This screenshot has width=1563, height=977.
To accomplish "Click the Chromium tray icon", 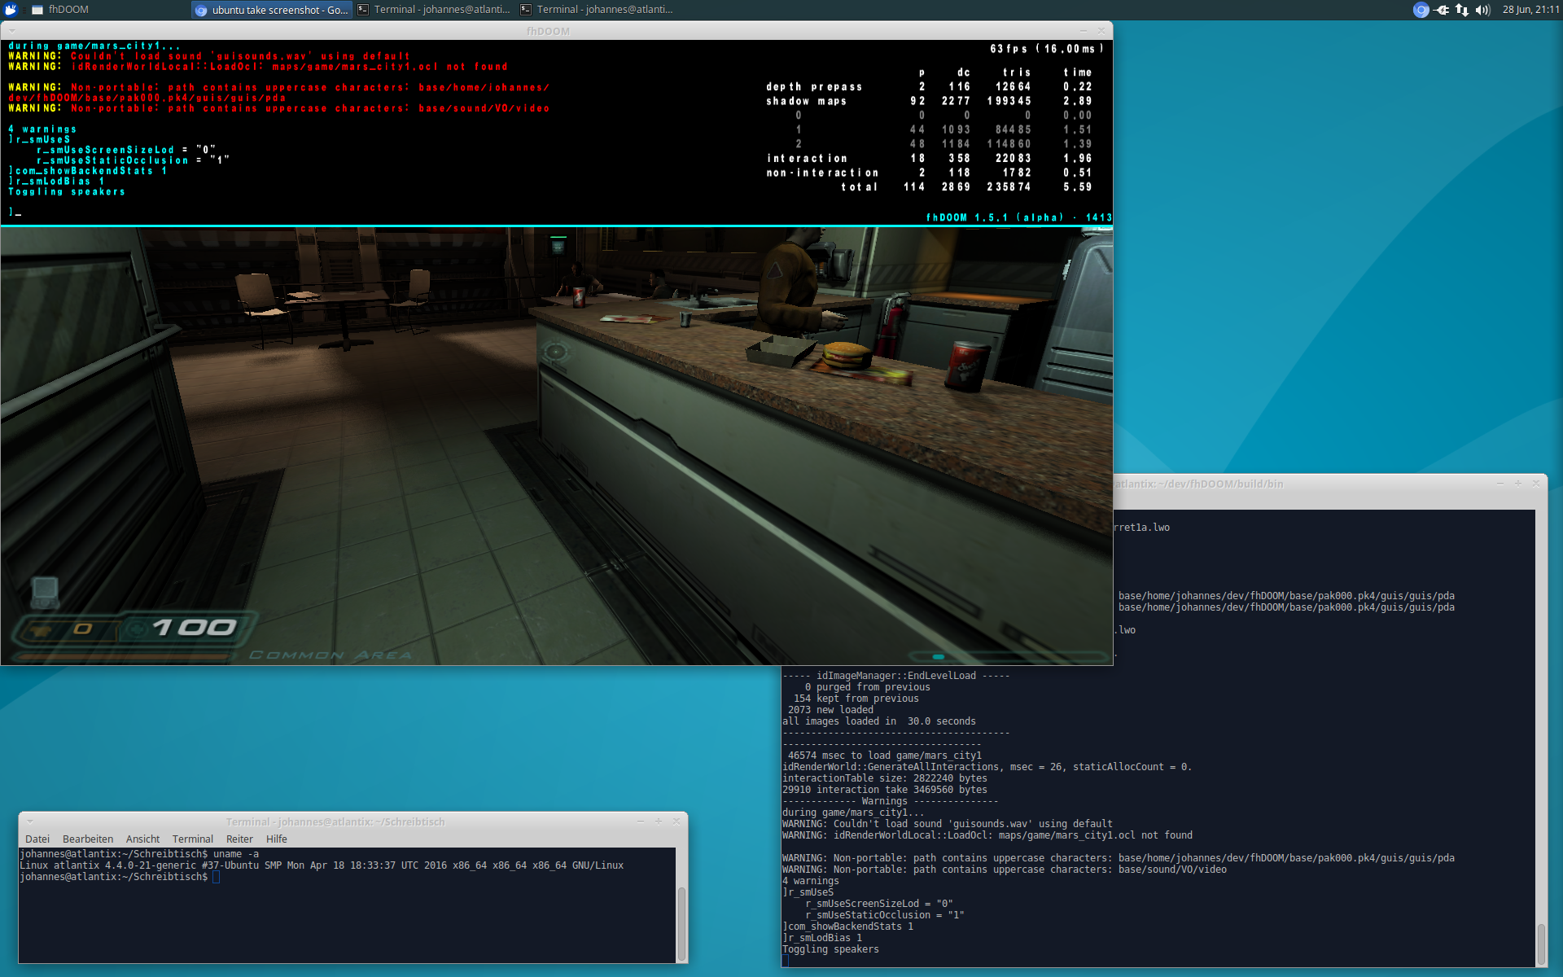I will click(1421, 10).
